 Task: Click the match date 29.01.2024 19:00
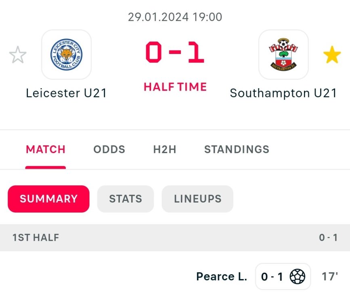175,17
